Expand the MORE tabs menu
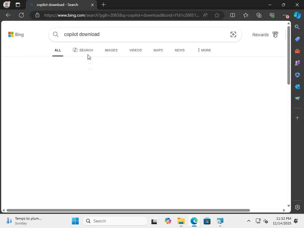The height and width of the screenshot is (228, 304). (204, 50)
